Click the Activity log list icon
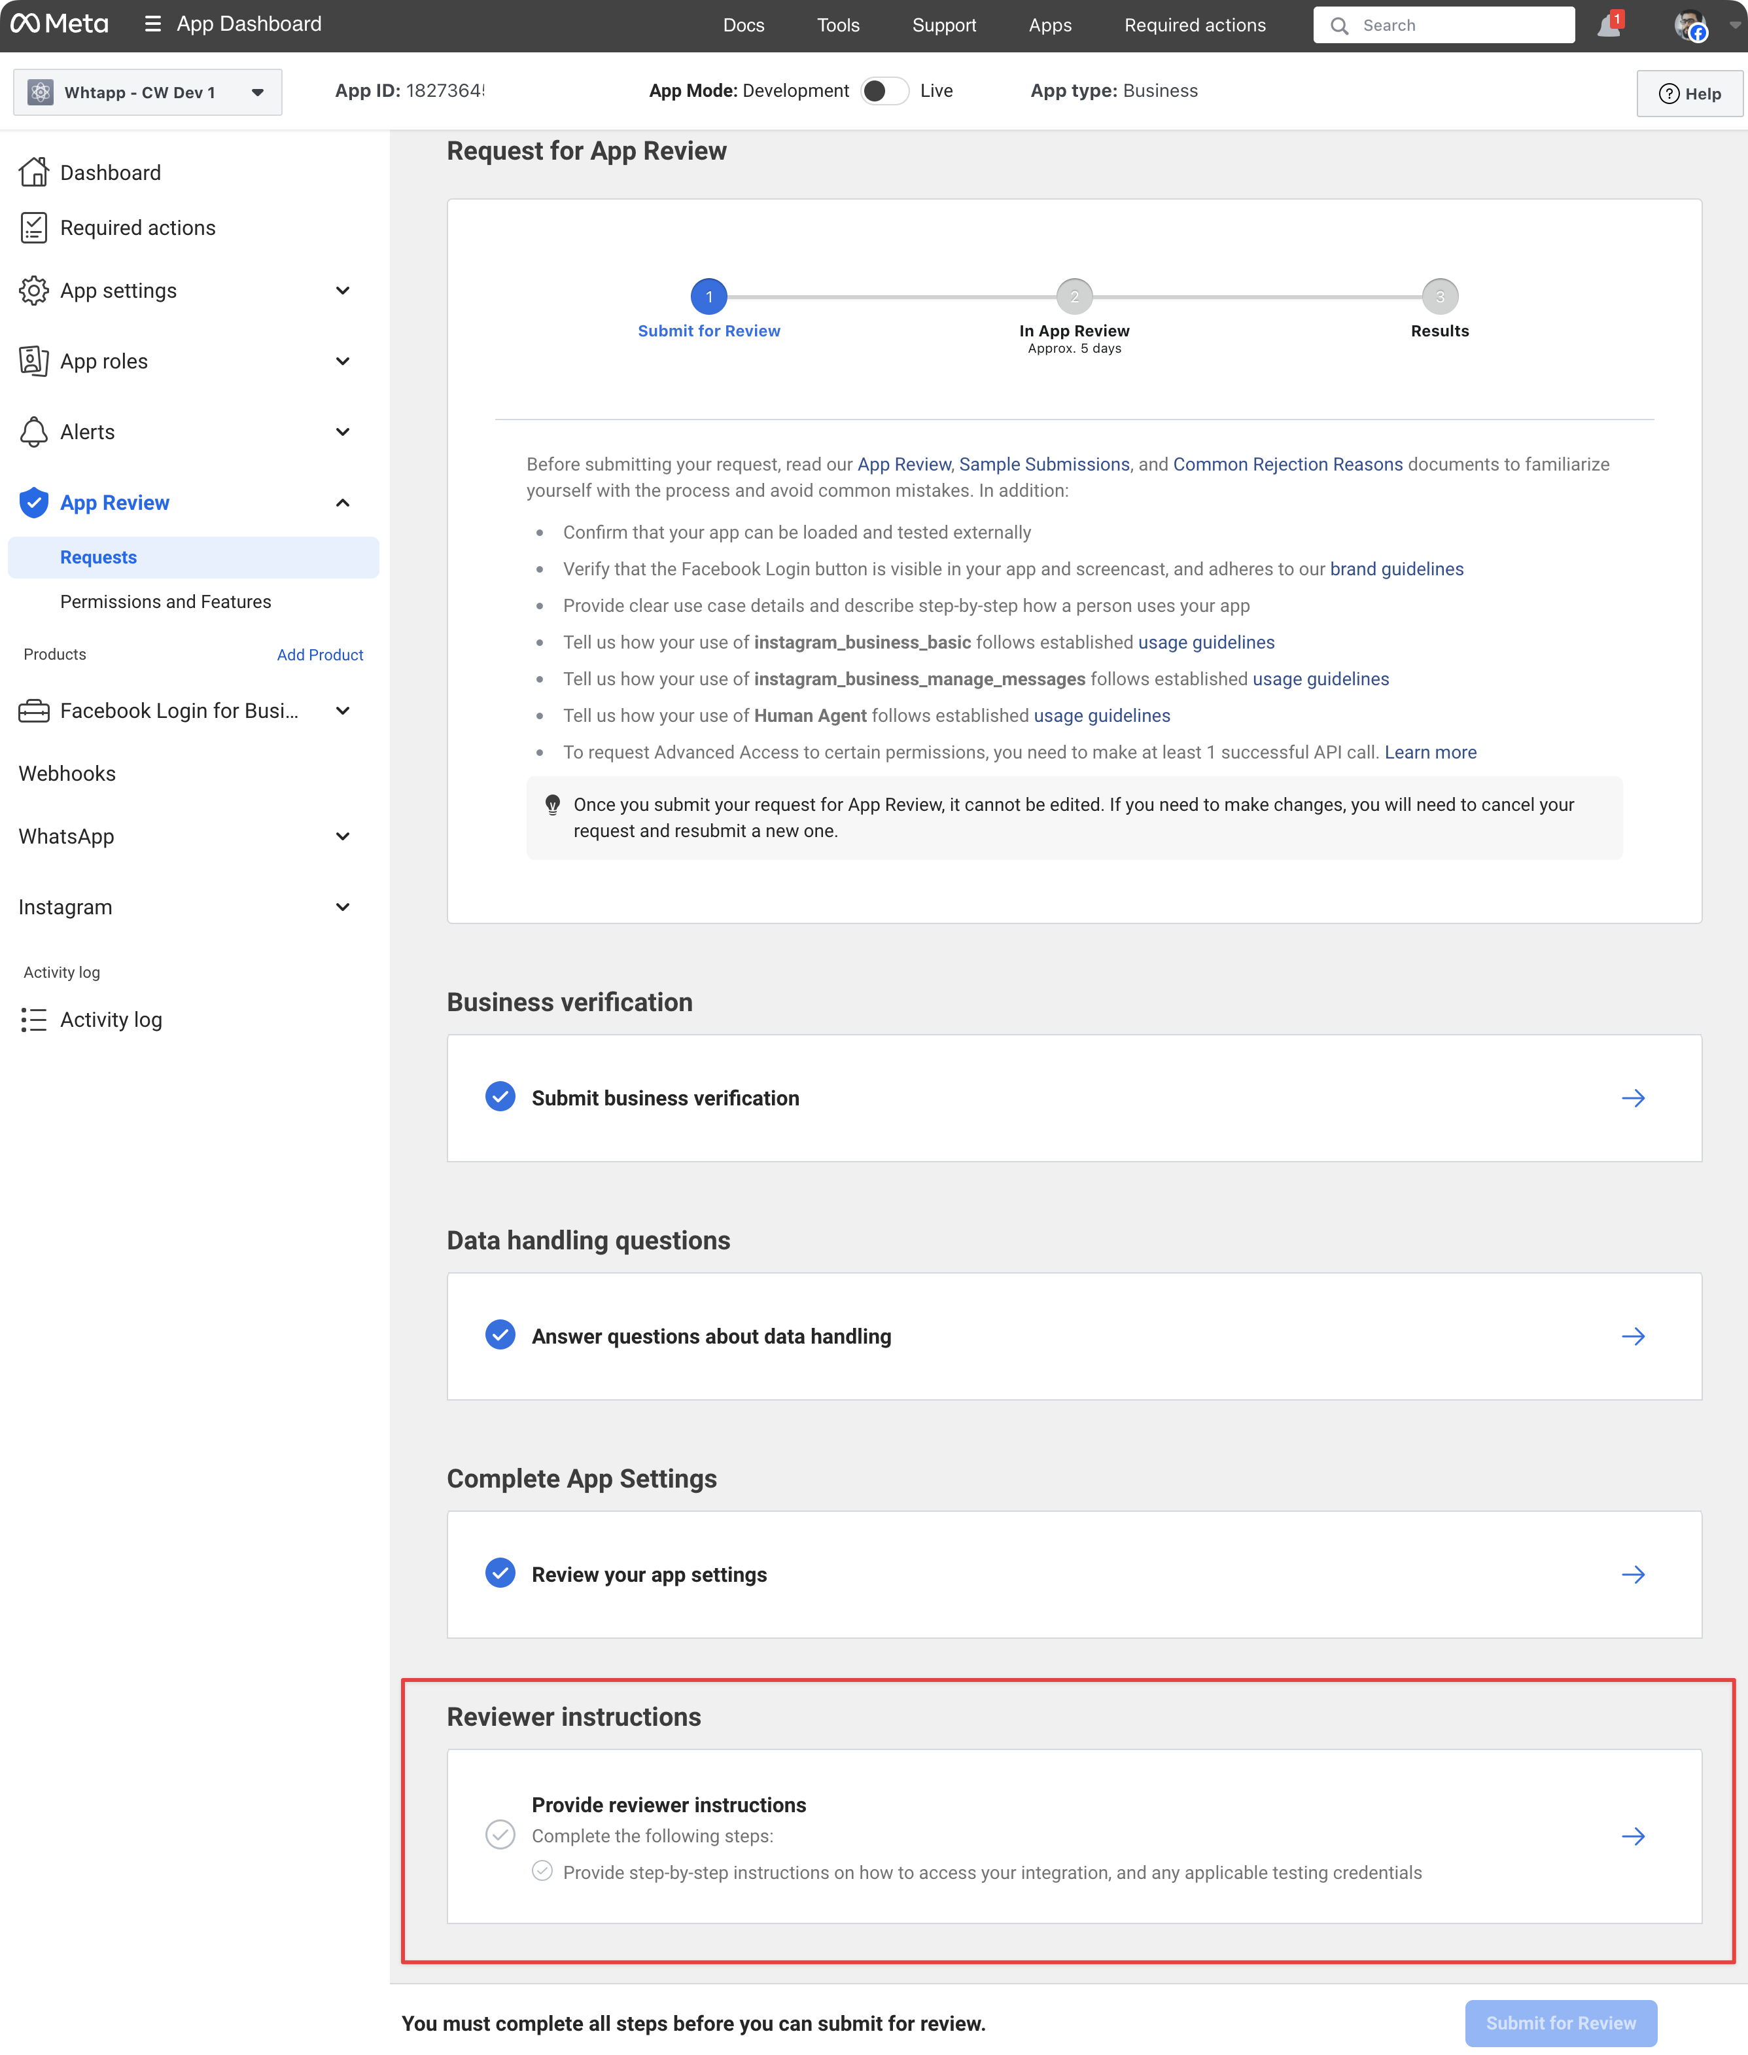 click(34, 1019)
